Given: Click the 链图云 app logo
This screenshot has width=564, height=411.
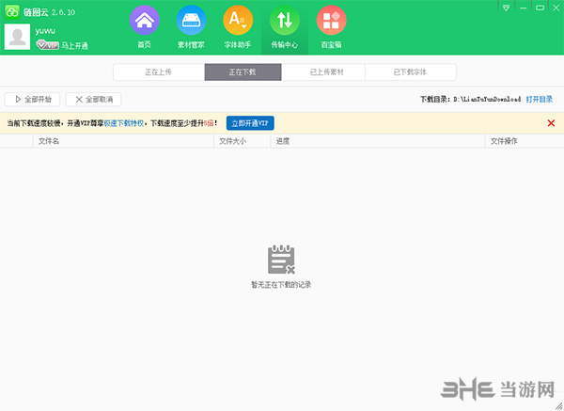Looking at the screenshot, I should click(x=12, y=12).
